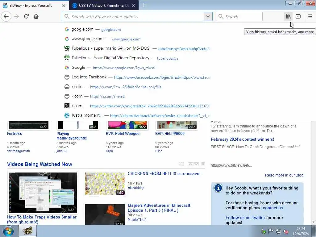Viewport: 316px width, 237px height.
Task: Choose Tubelious Your Digital Video Repository suggestion
Action: [137, 58]
